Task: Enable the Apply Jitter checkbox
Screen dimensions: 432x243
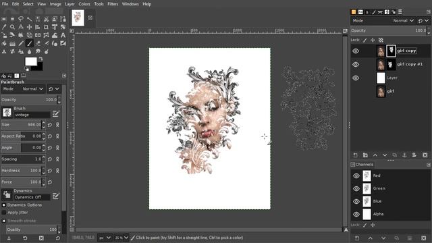Action: pos(4,213)
